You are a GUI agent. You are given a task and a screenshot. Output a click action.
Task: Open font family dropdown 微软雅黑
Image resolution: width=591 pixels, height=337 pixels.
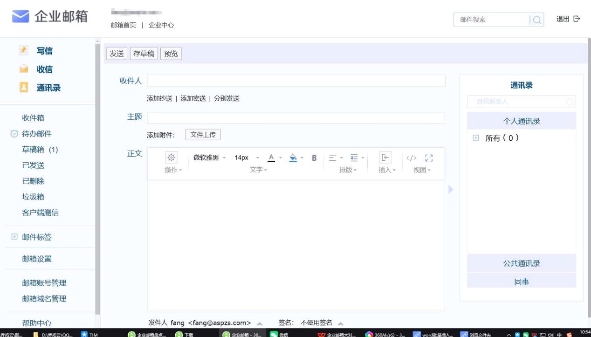click(209, 158)
